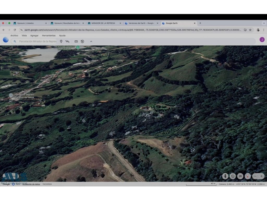Select the draw path tool icon
Screen dimensions: 267x200
point(67,41)
